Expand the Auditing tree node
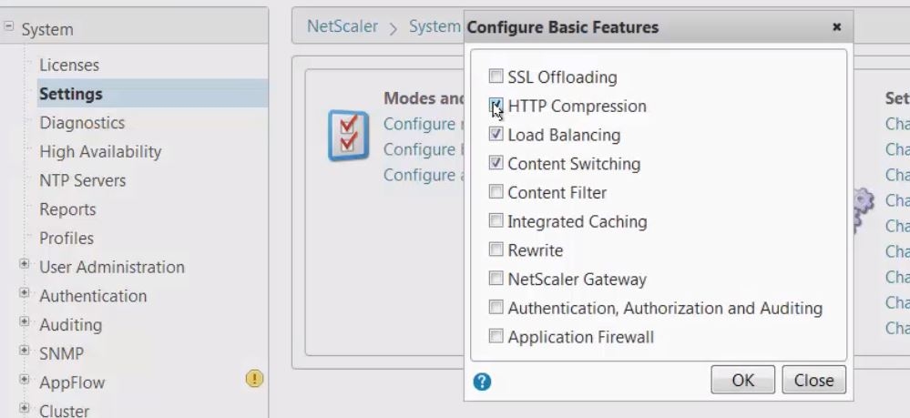The width and height of the screenshot is (910, 418). point(24,321)
